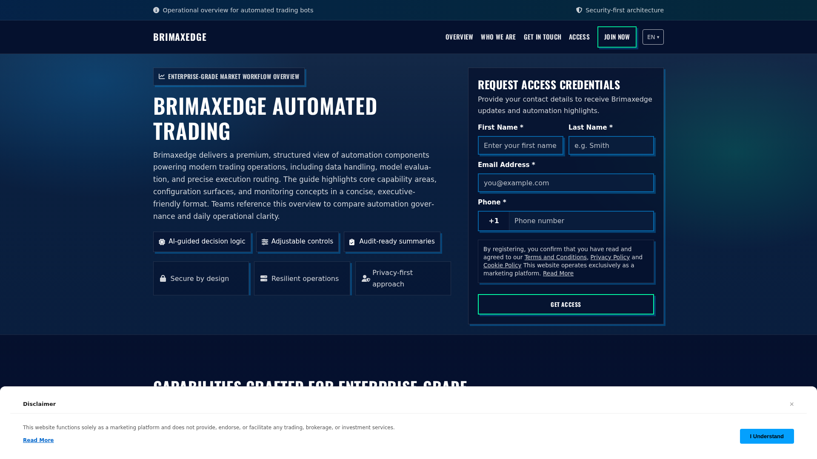The width and height of the screenshot is (817, 459).
Task: Click the lock icon on Secure by design
Action: 163,278
